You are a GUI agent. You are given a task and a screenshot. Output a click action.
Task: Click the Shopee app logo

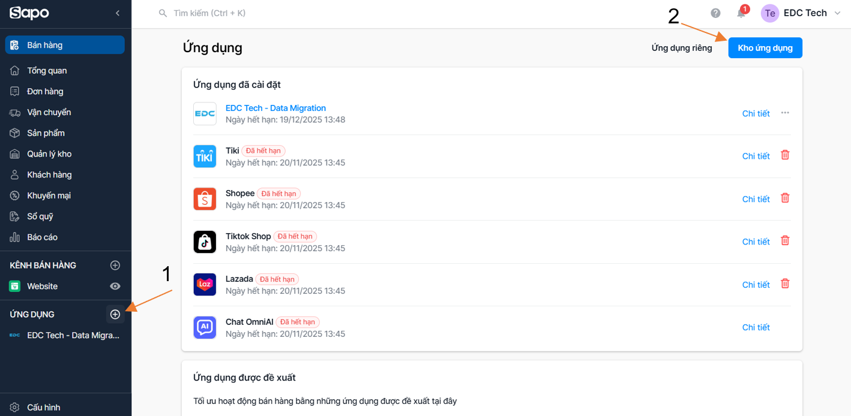pyautogui.click(x=205, y=199)
